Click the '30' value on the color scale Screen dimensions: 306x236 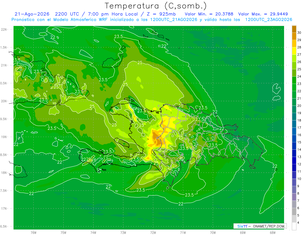[299, 33]
